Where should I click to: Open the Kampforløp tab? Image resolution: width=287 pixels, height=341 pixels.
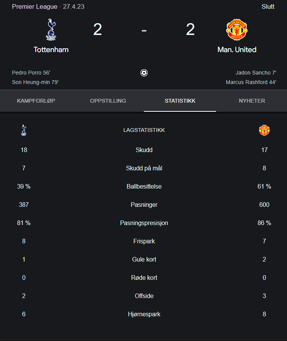[x=36, y=101]
